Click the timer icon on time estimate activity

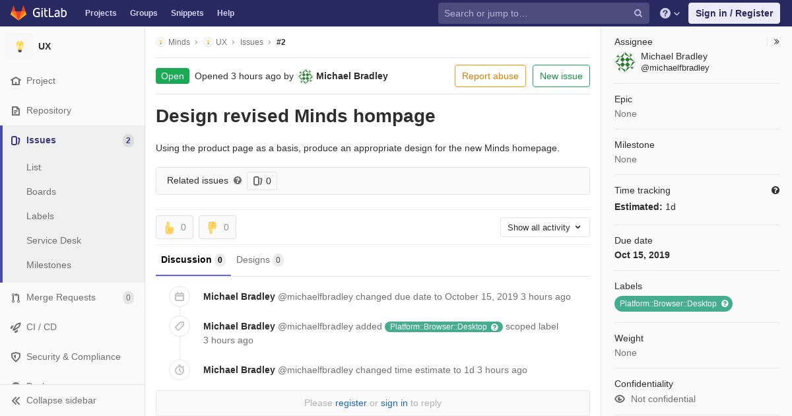point(180,370)
